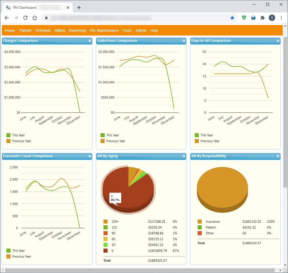
Task: Select the Patient menu item
Action: (x=25, y=30)
